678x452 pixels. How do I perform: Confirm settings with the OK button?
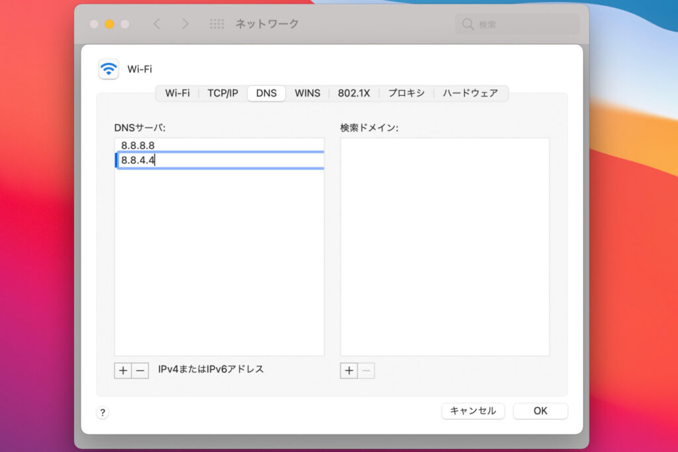coord(540,411)
